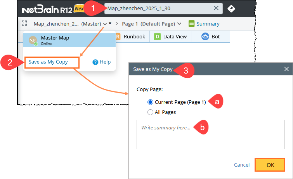The height and width of the screenshot is (179, 293).
Task: Switch to the Runbook tab
Action: 132,36
